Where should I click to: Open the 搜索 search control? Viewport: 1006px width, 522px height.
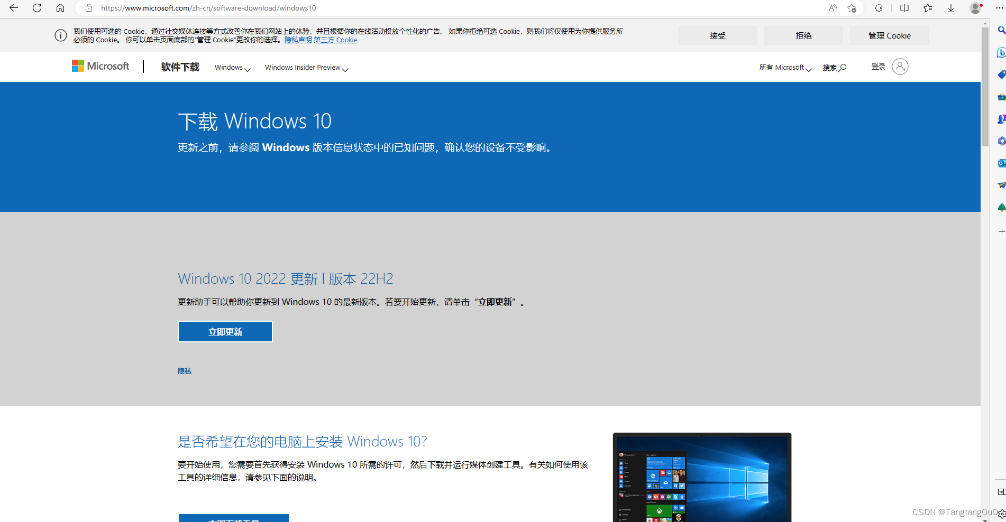click(x=835, y=68)
